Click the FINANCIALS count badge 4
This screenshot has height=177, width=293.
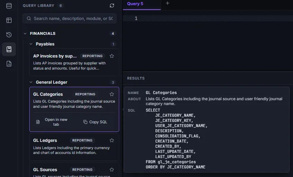coord(113,33)
